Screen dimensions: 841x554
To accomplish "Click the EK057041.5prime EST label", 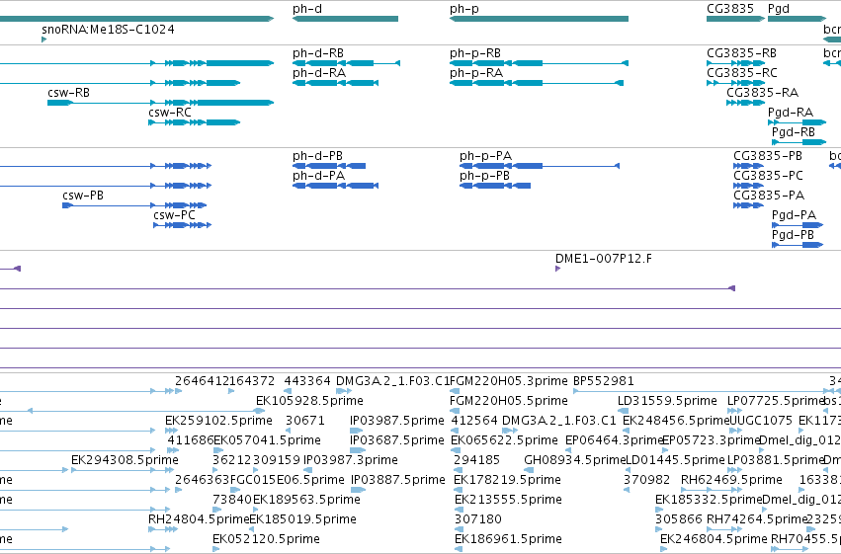I will click(267, 440).
